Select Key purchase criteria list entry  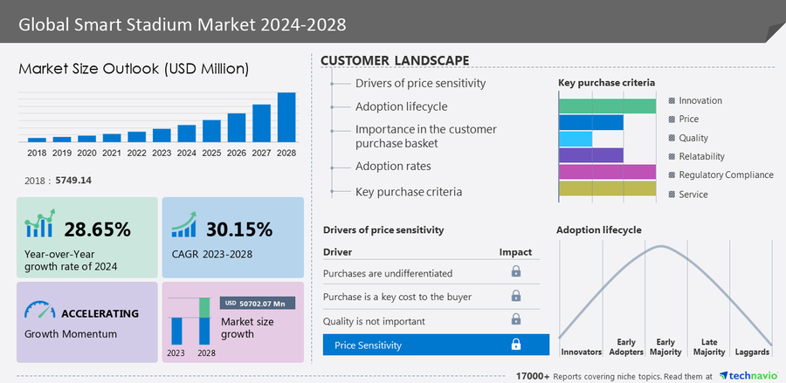[x=408, y=192]
